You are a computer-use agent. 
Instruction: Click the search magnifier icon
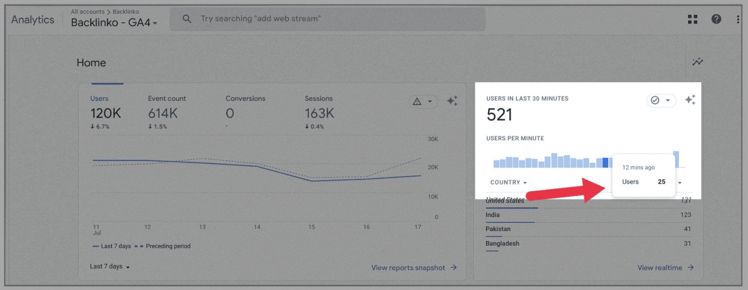click(x=187, y=19)
